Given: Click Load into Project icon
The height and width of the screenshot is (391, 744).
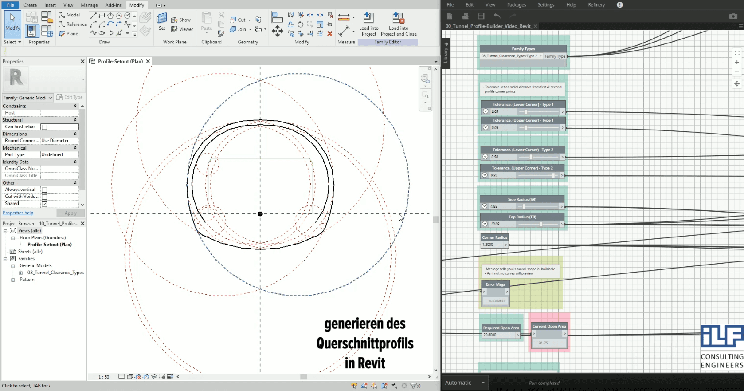Looking at the screenshot, I should pyautogui.click(x=368, y=24).
